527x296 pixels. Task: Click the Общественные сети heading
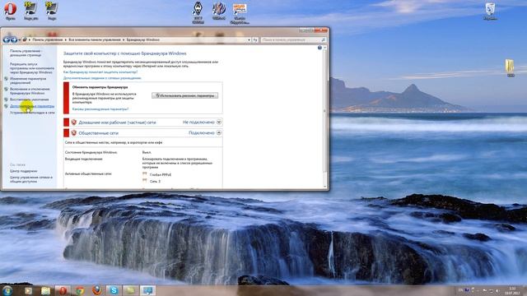(98, 133)
